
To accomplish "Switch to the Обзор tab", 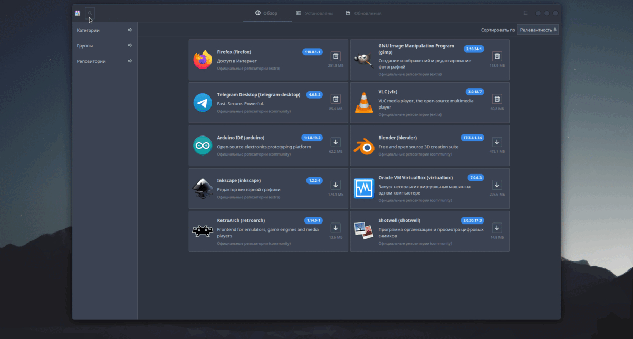I will (x=267, y=13).
